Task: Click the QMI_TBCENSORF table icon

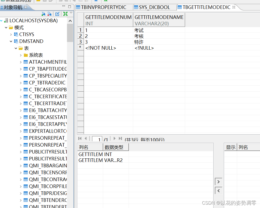Action: coord(26,173)
